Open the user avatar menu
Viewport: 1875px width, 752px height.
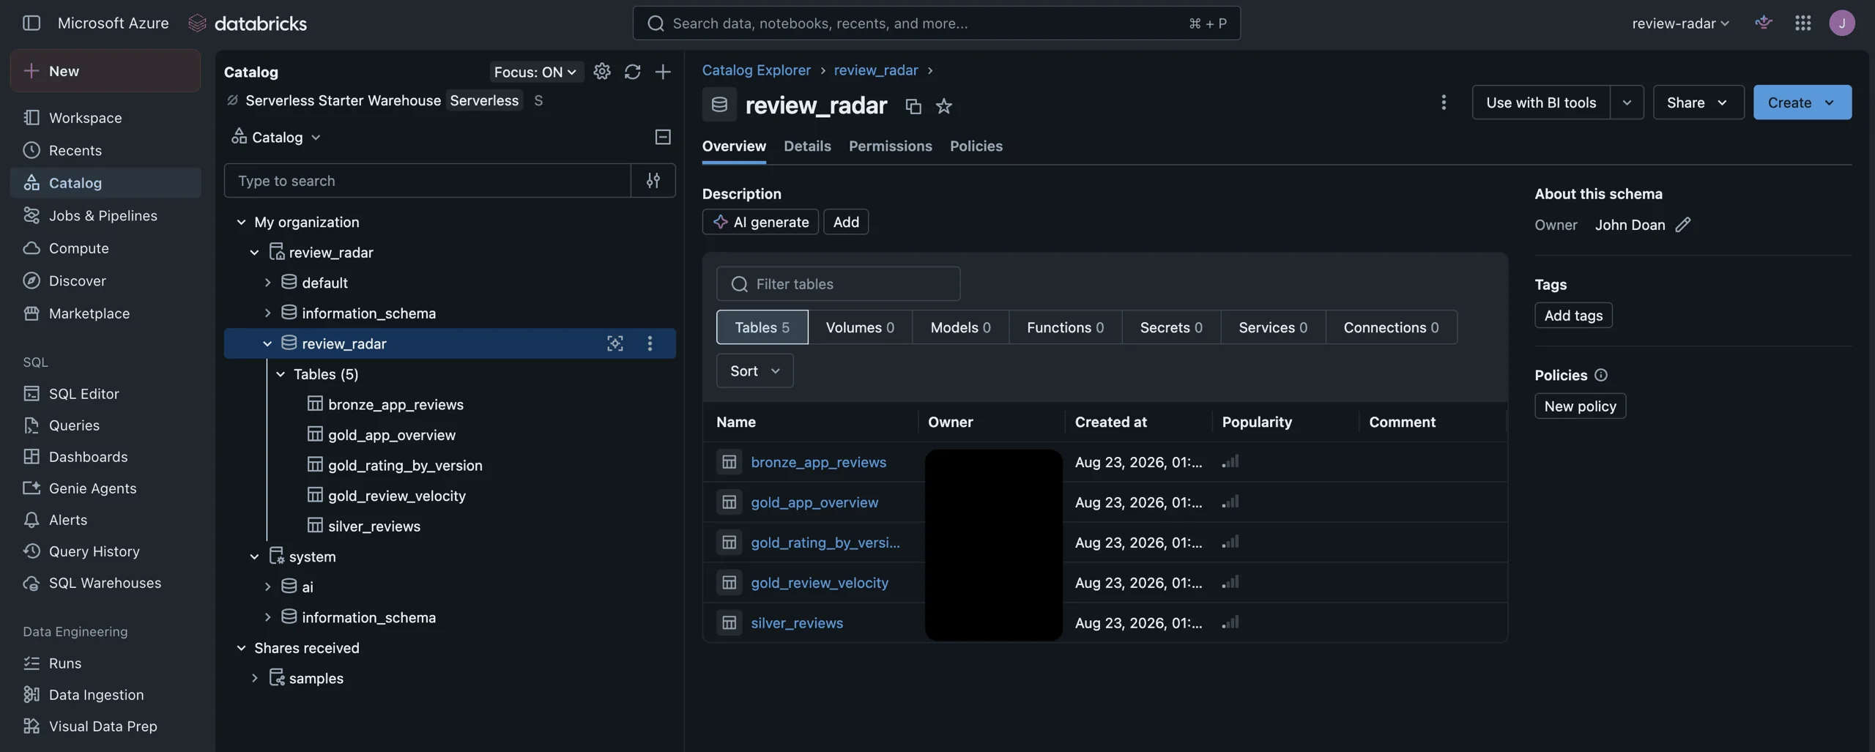[x=1842, y=23]
